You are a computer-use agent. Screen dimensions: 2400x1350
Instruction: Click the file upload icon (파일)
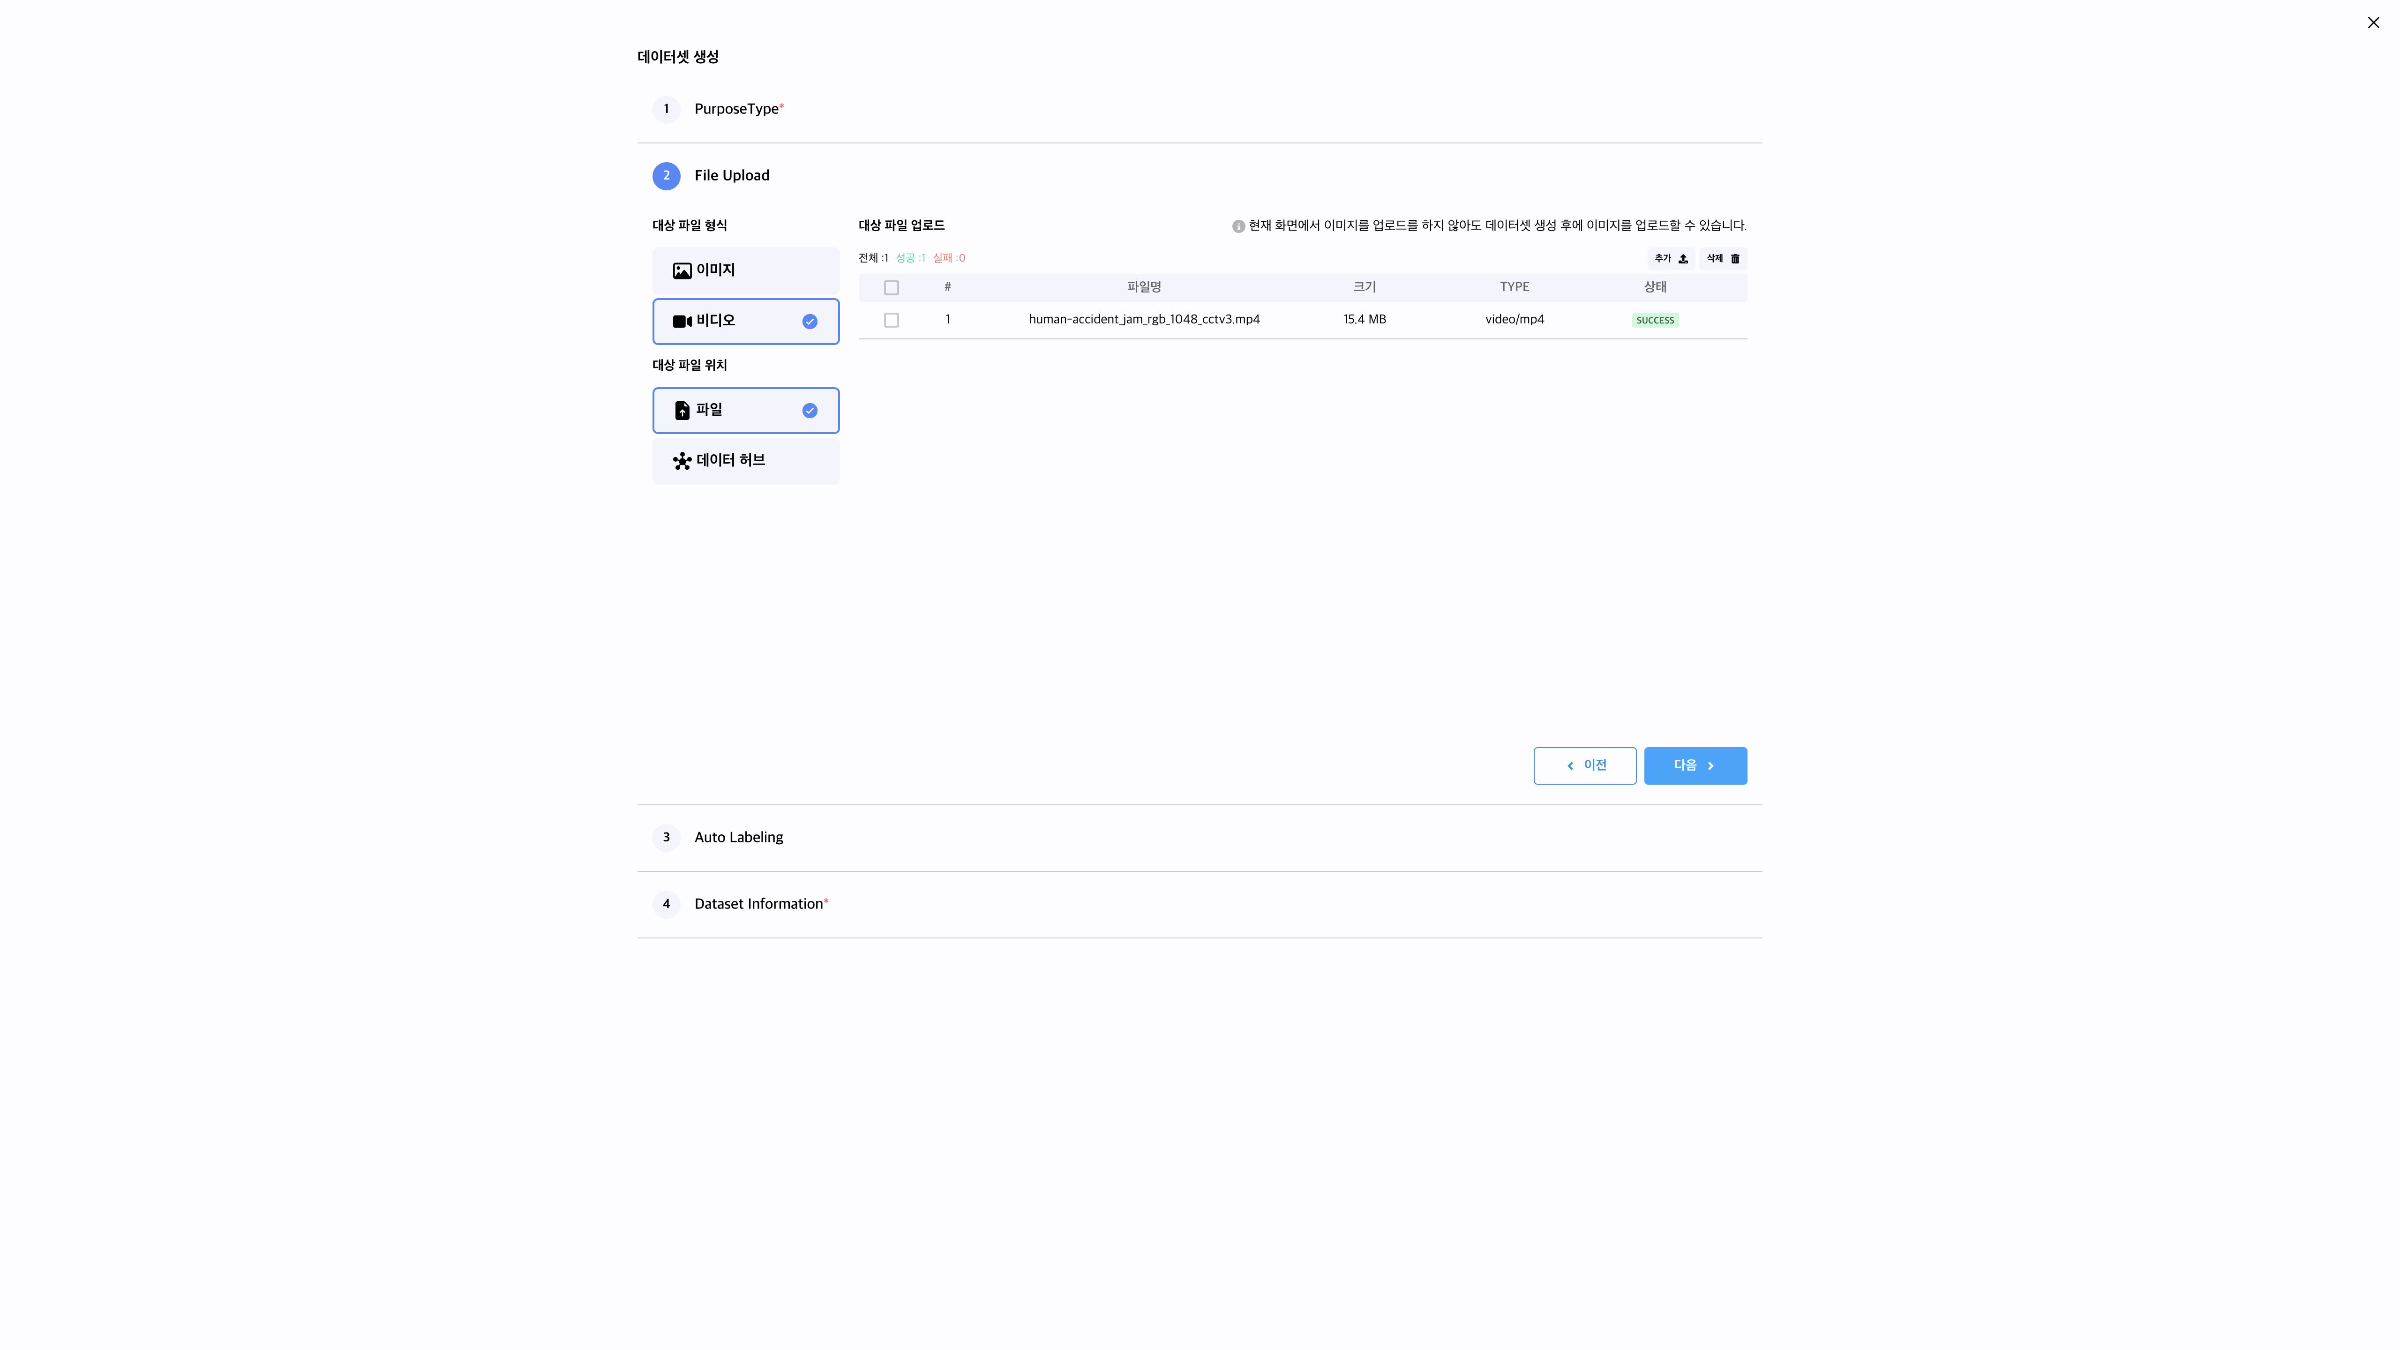tap(682, 411)
